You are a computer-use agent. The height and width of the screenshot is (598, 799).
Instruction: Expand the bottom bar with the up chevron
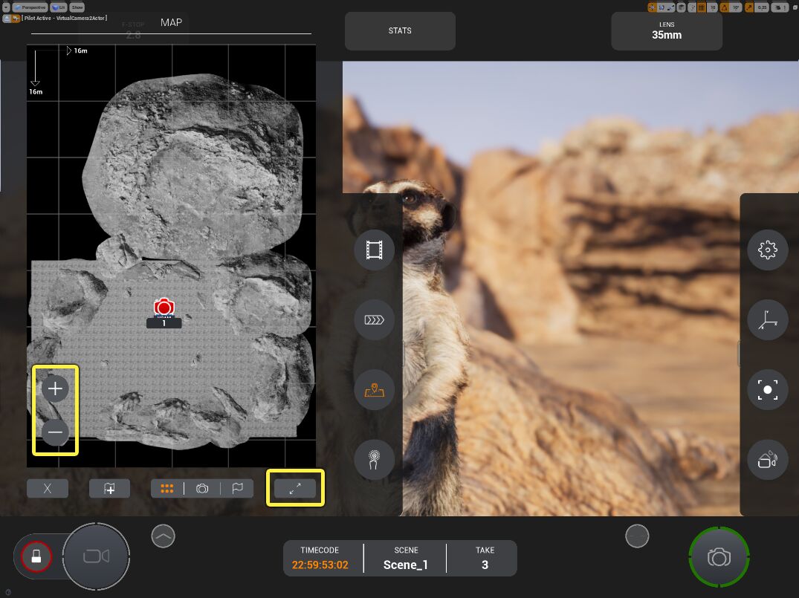click(x=163, y=535)
